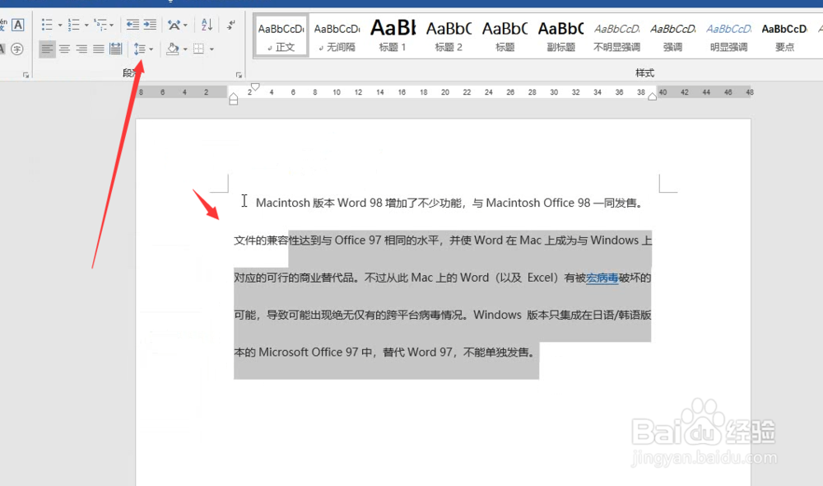Viewport: 823px width, 486px height.
Task: Apply the 正文 (Normal) style
Action: pyautogui.click(x=281, y=35)
